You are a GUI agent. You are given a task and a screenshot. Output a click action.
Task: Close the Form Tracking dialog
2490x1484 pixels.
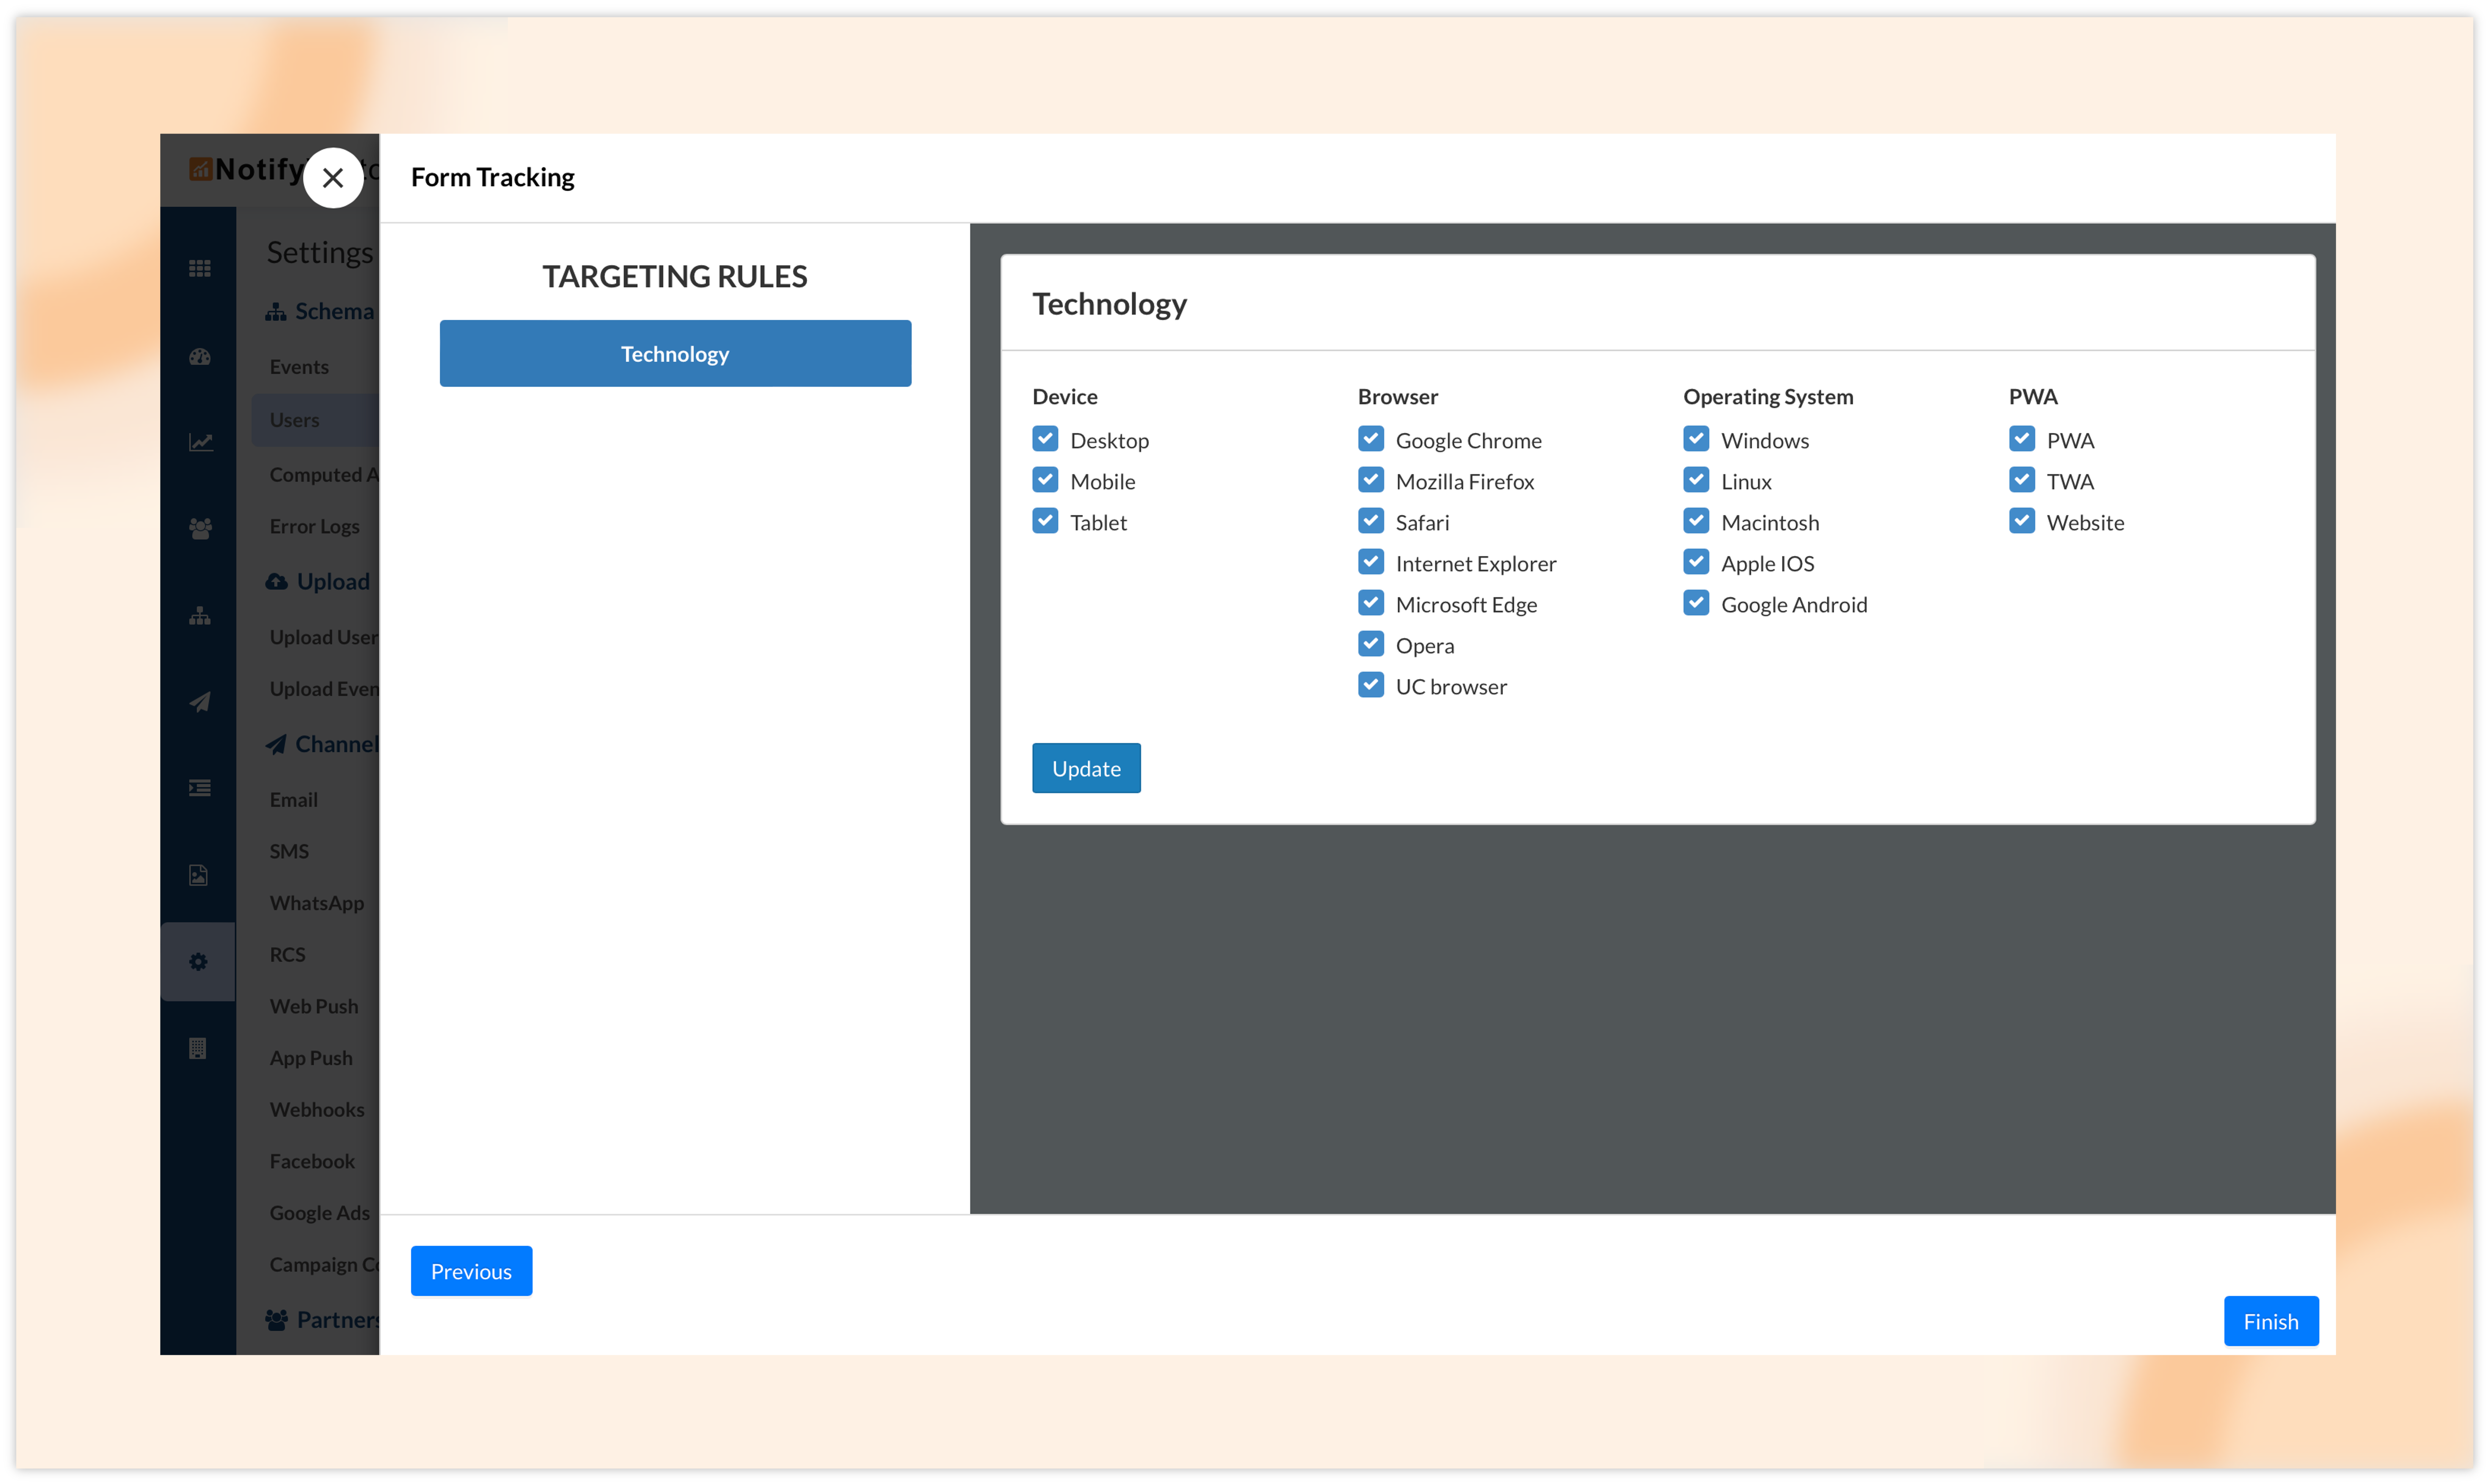333,178
